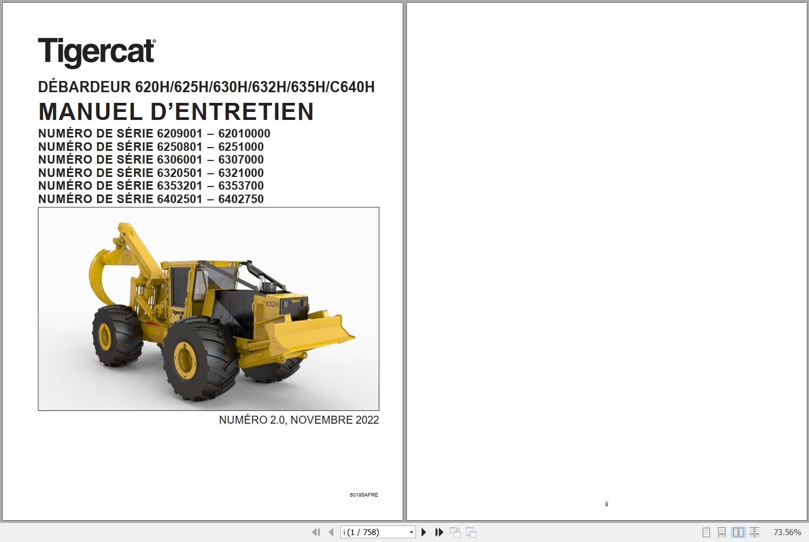
Task: Expand the page selection combo box list
Action: [x=411, y=532]
